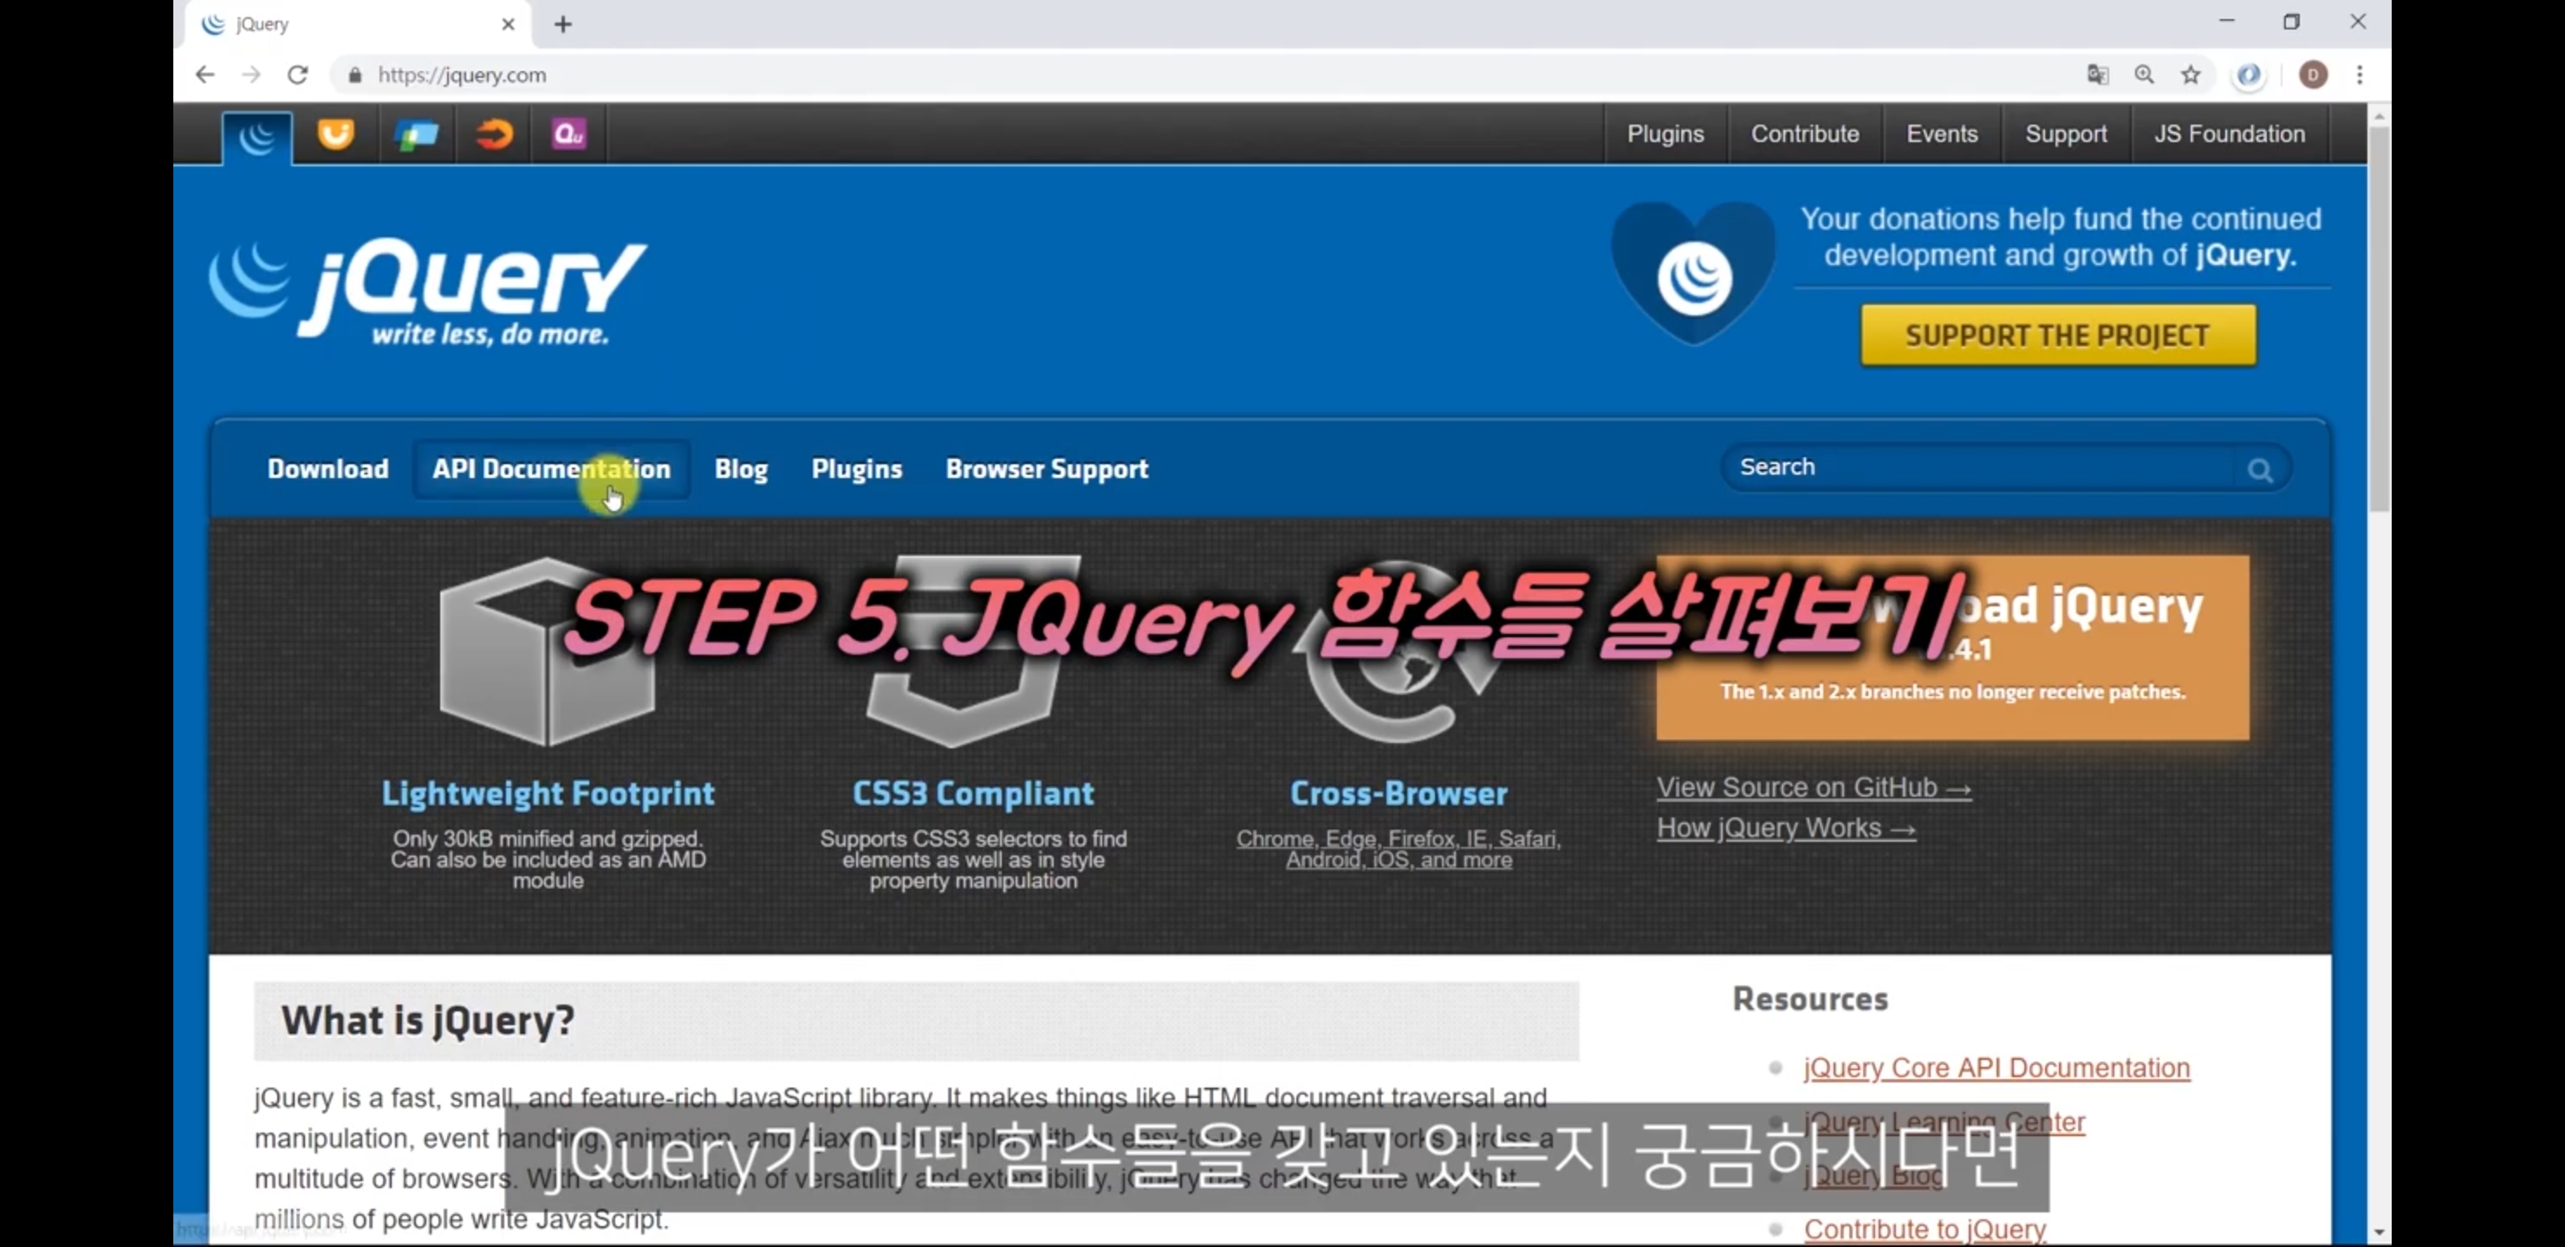Click the Lightweight Footprint box graphic
Screen dimensions: 2565x1247
(548, 652)
